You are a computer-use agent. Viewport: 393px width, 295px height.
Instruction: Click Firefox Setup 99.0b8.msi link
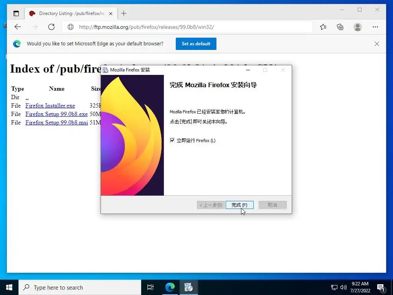56,123
